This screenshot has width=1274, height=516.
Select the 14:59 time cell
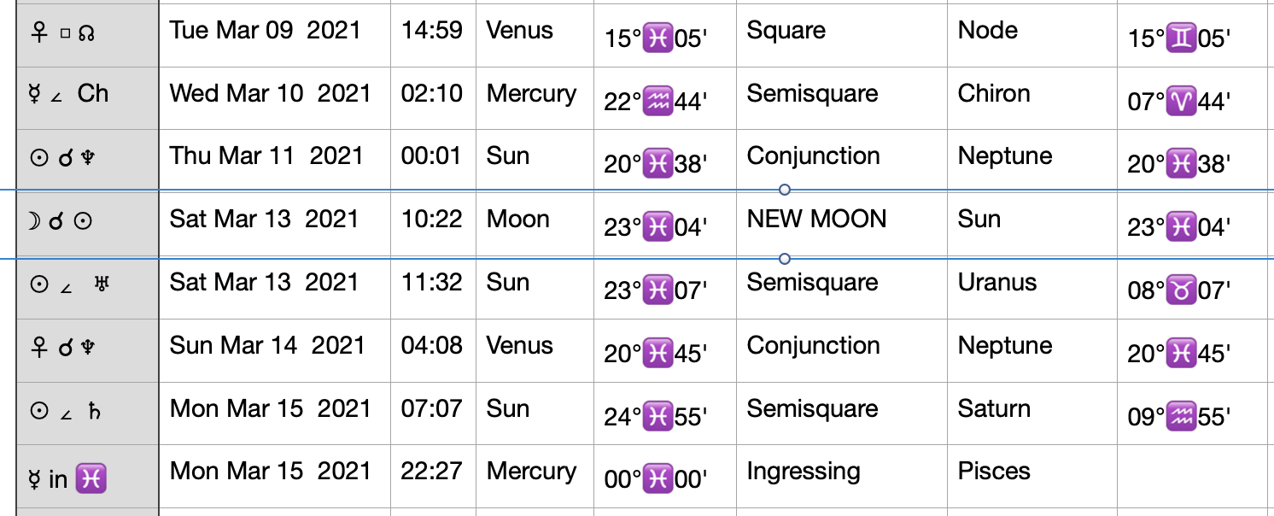click(x=434, y=32)
